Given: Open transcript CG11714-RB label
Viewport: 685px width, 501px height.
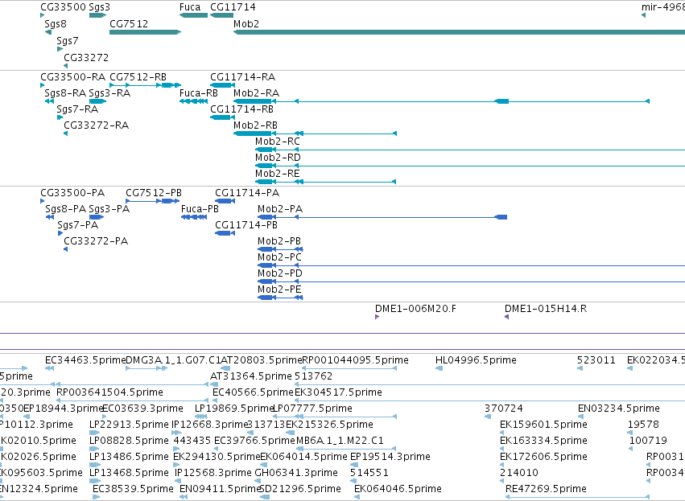Looking at the screenshot, I should tap(242, 109).
